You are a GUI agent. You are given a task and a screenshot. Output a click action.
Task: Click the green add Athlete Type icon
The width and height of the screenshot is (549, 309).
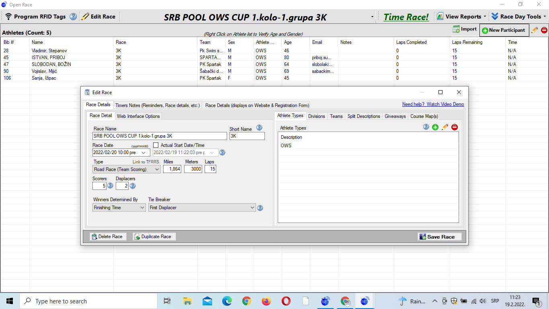pyautogui.click(x=435, y=127)
